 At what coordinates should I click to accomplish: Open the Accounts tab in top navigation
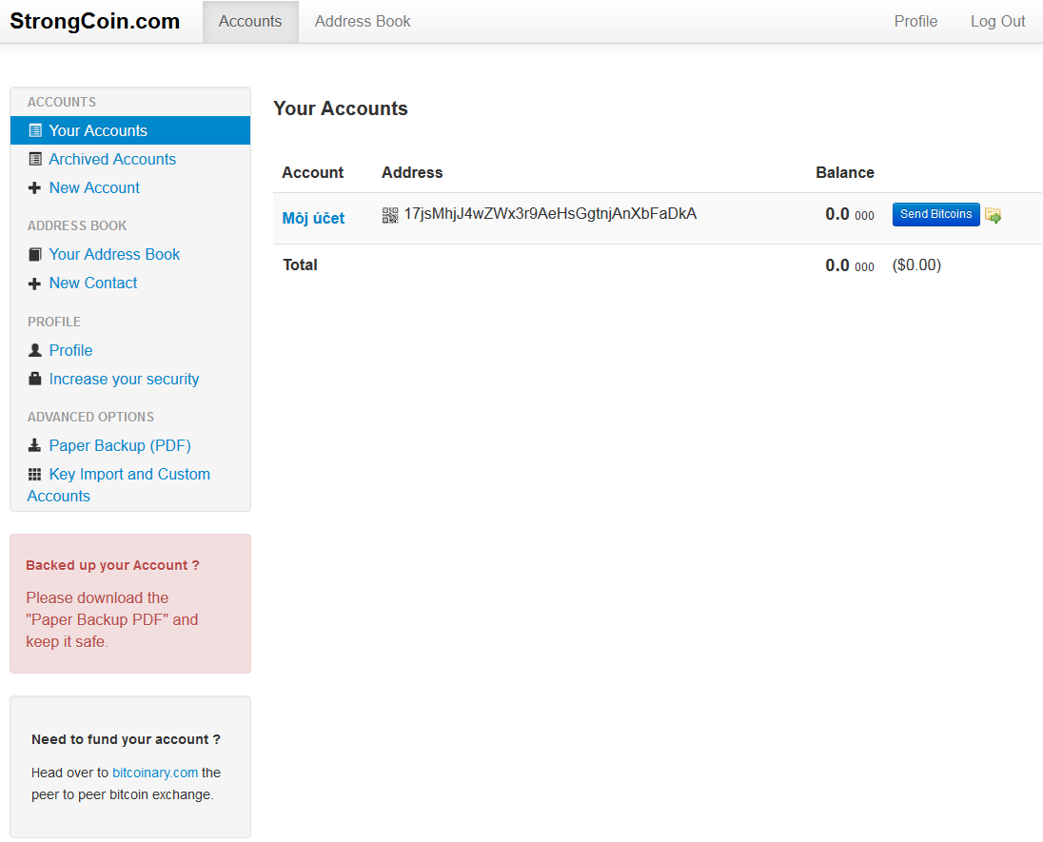250,21
